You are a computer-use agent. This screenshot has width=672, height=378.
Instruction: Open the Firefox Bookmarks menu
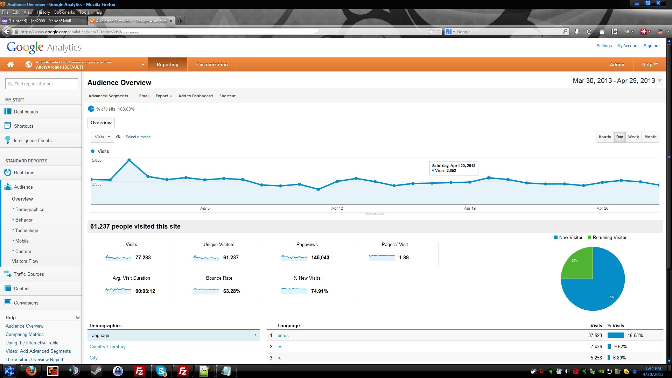64,12
